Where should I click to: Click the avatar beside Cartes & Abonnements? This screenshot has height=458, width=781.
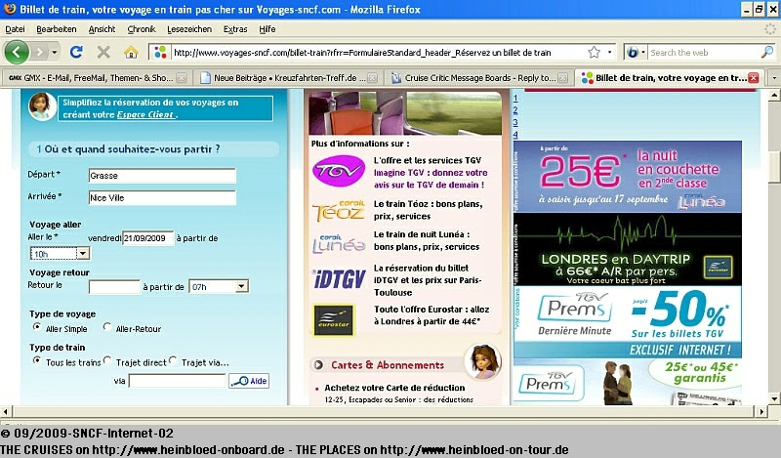coord(482,362)
